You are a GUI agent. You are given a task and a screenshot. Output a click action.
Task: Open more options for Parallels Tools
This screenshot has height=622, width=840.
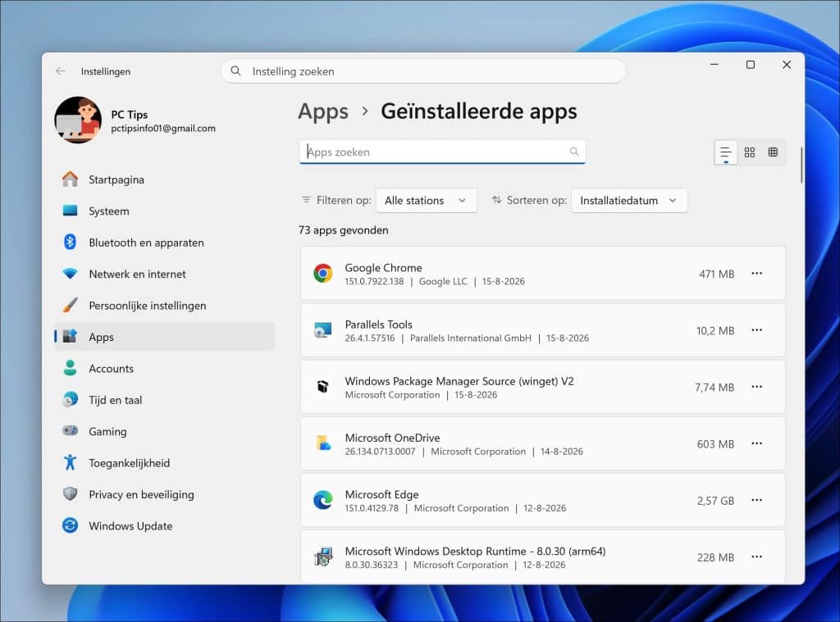click(x=756, y=330)
